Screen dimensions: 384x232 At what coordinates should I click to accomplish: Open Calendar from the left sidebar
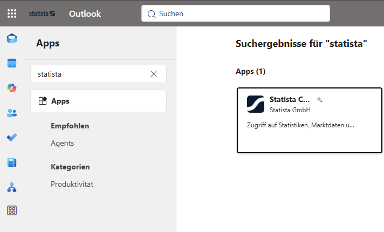pyautogui.click(x=12, y=63)
